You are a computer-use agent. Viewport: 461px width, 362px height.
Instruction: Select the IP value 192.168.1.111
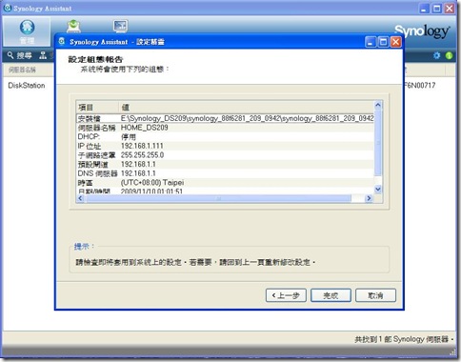click(142, 146)
